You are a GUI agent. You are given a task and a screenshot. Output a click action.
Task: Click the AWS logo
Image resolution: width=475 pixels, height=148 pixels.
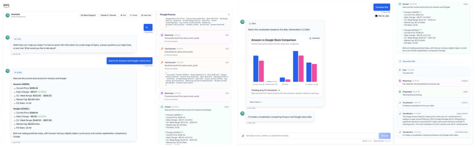click(6, 6)
